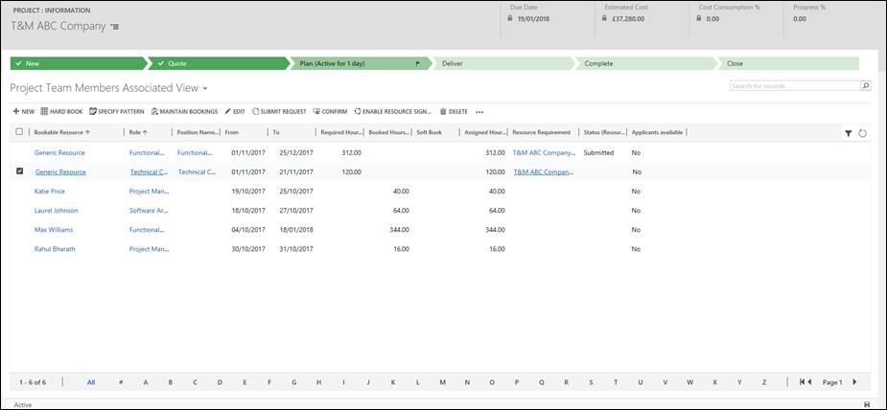Filter records by # symbol

click(121, 382)
